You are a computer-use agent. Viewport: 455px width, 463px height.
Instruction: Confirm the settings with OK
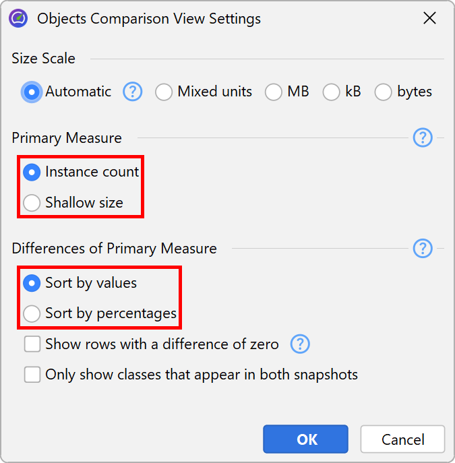click(x=305, y=439)
